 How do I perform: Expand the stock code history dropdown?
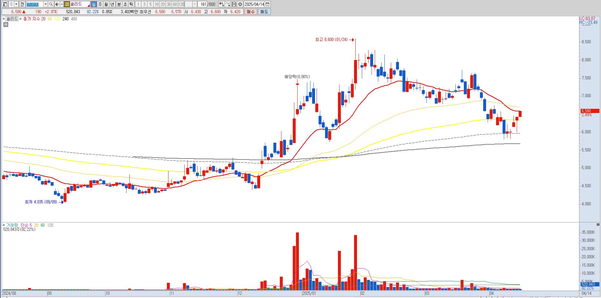click(x=46, y=4)
